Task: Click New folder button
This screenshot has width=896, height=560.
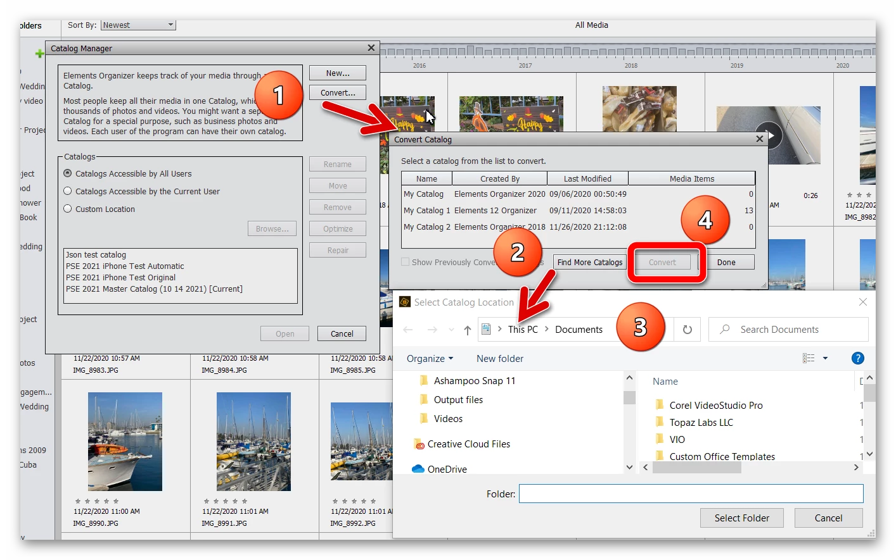Action: [500, 359]
